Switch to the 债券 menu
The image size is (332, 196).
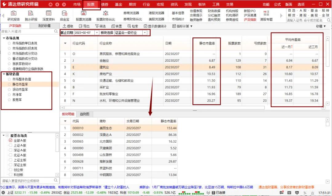click(x=105, y=4)
